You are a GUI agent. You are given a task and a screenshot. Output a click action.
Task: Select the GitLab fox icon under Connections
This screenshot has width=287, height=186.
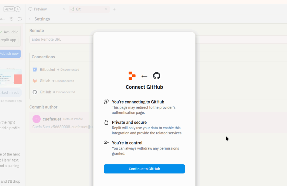(x=35, y=81)
